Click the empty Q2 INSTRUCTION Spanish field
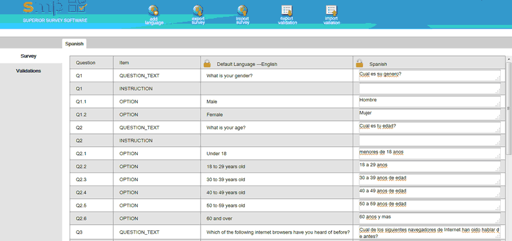 click(429, 140)
